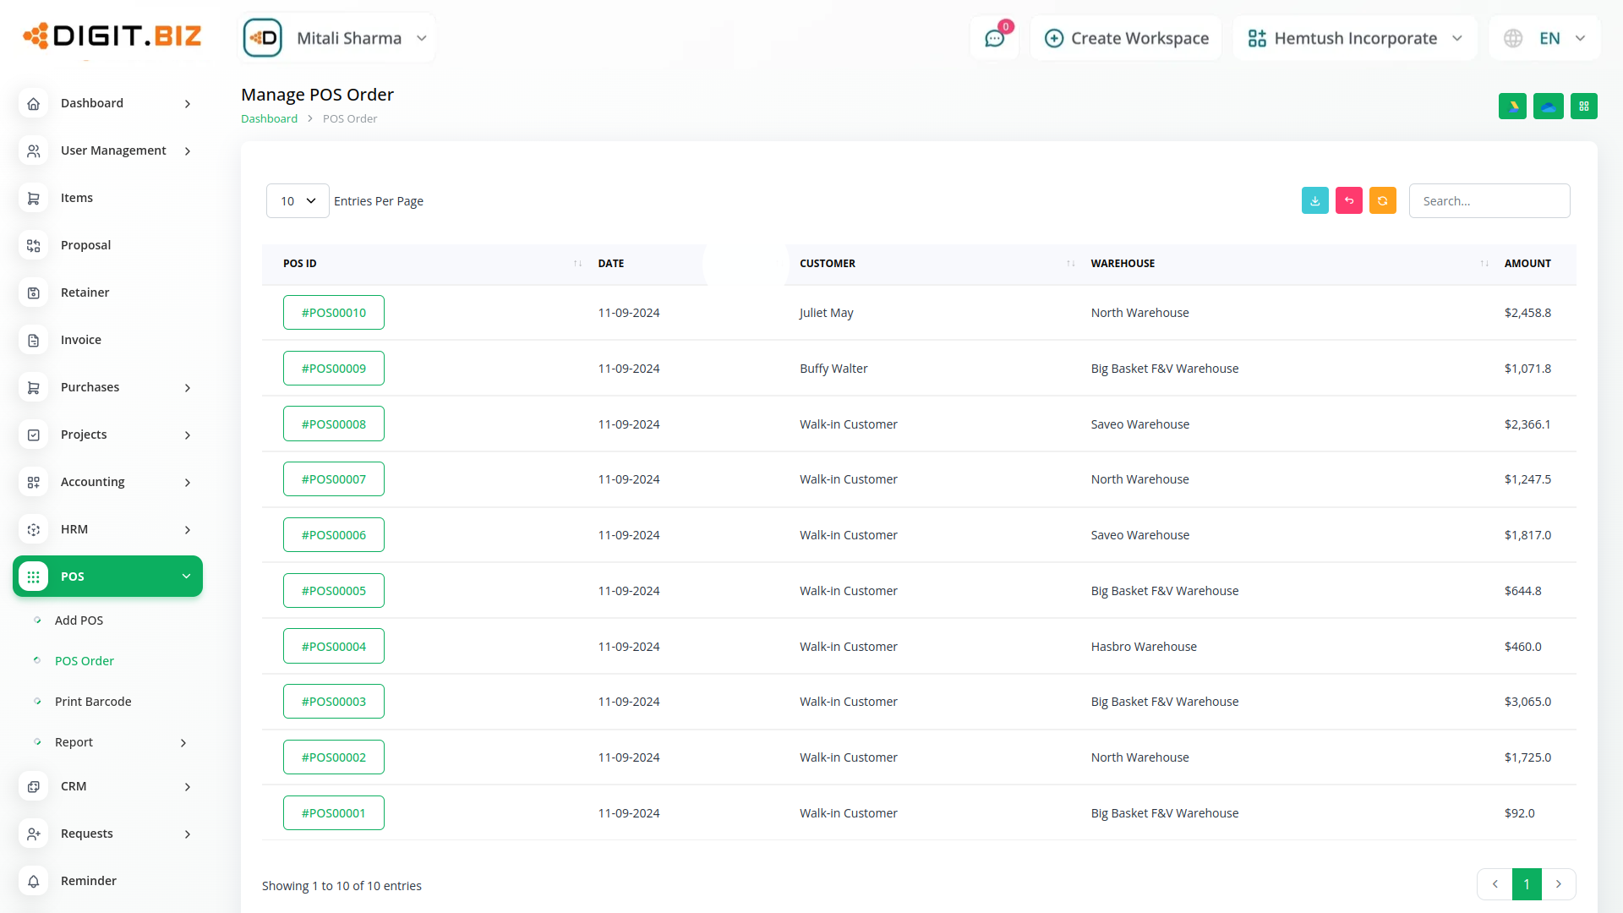Screen dimensions: 1623x913
Task: Open Print Barcode submenu item
Action: (x=93, y=702)
